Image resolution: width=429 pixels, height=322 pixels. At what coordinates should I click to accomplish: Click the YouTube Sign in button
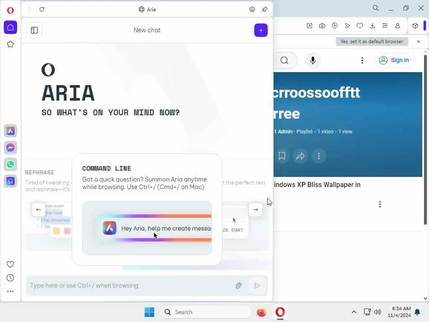(x=394, y=60)
